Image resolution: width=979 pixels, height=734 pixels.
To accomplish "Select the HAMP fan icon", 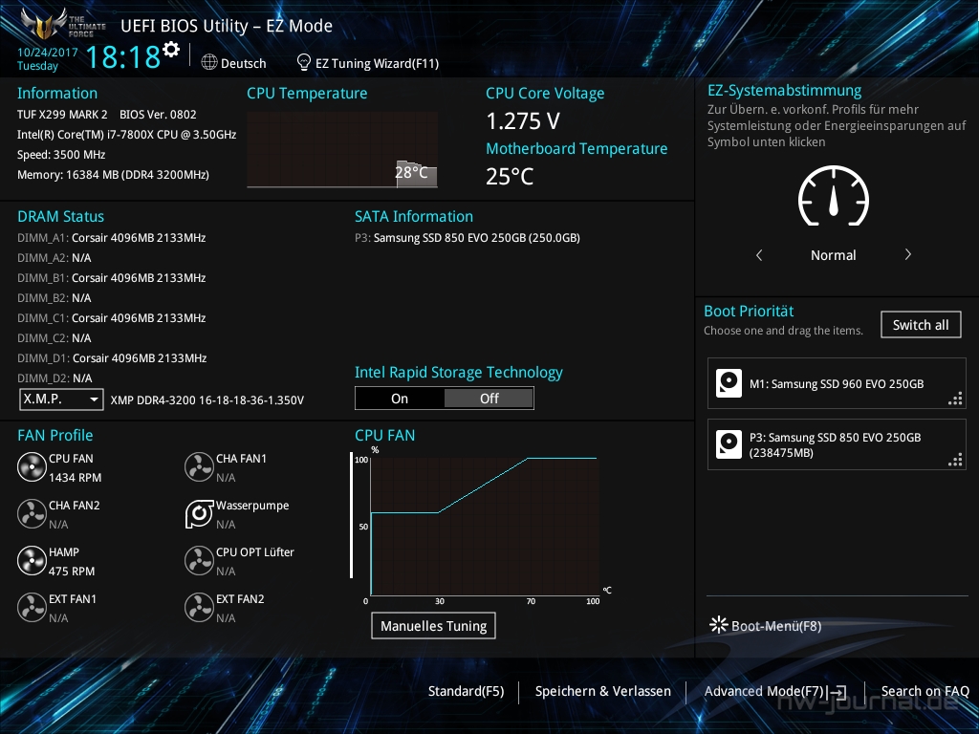I will (32, 560).
